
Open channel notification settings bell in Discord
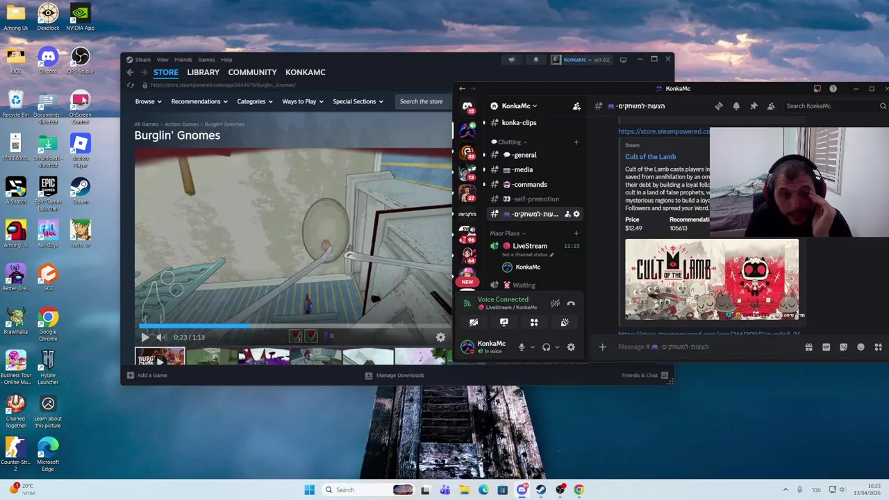pos(736,106)
